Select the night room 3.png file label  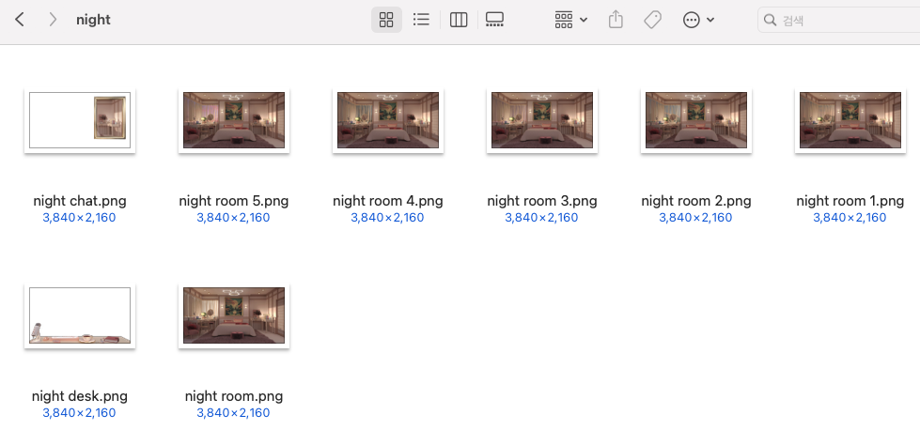click(542, 201)
